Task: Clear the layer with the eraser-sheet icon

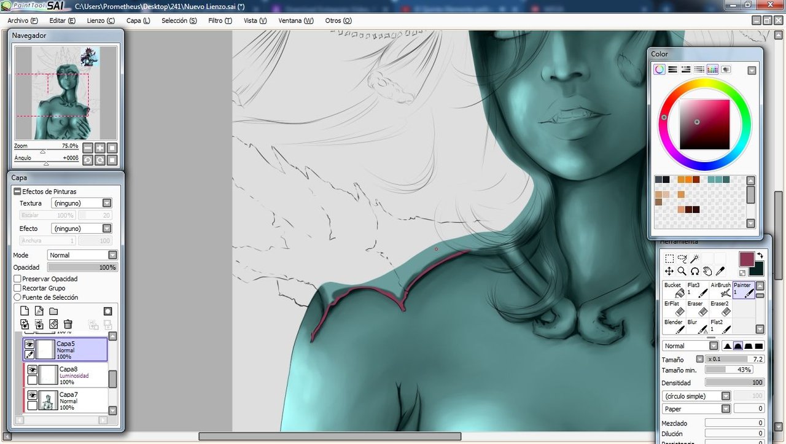Action: [53, 324]
